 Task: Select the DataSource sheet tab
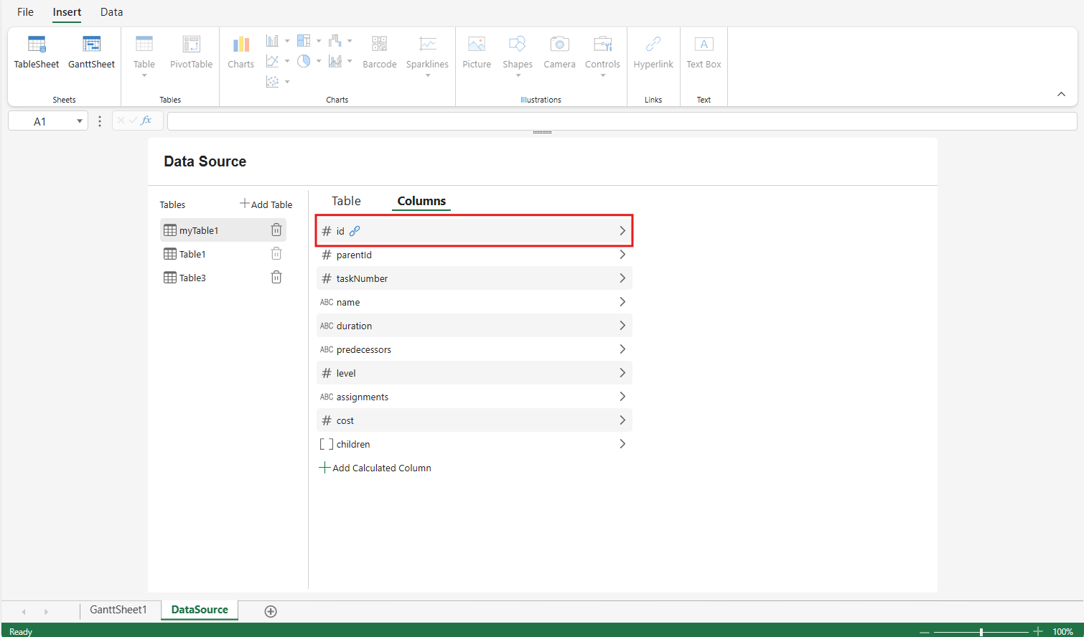coord(200,610)
